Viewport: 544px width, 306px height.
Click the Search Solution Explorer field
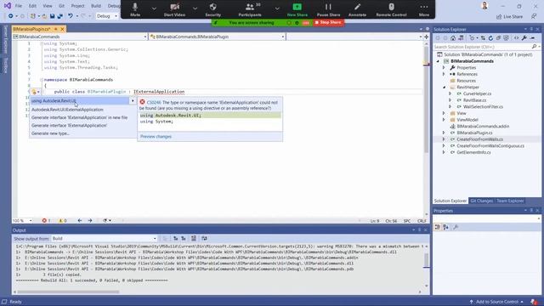(x=482, y=47)
